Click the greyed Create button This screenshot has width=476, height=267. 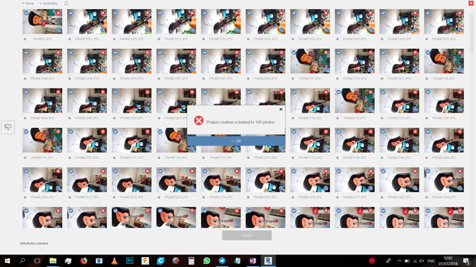tap(247, 235)
